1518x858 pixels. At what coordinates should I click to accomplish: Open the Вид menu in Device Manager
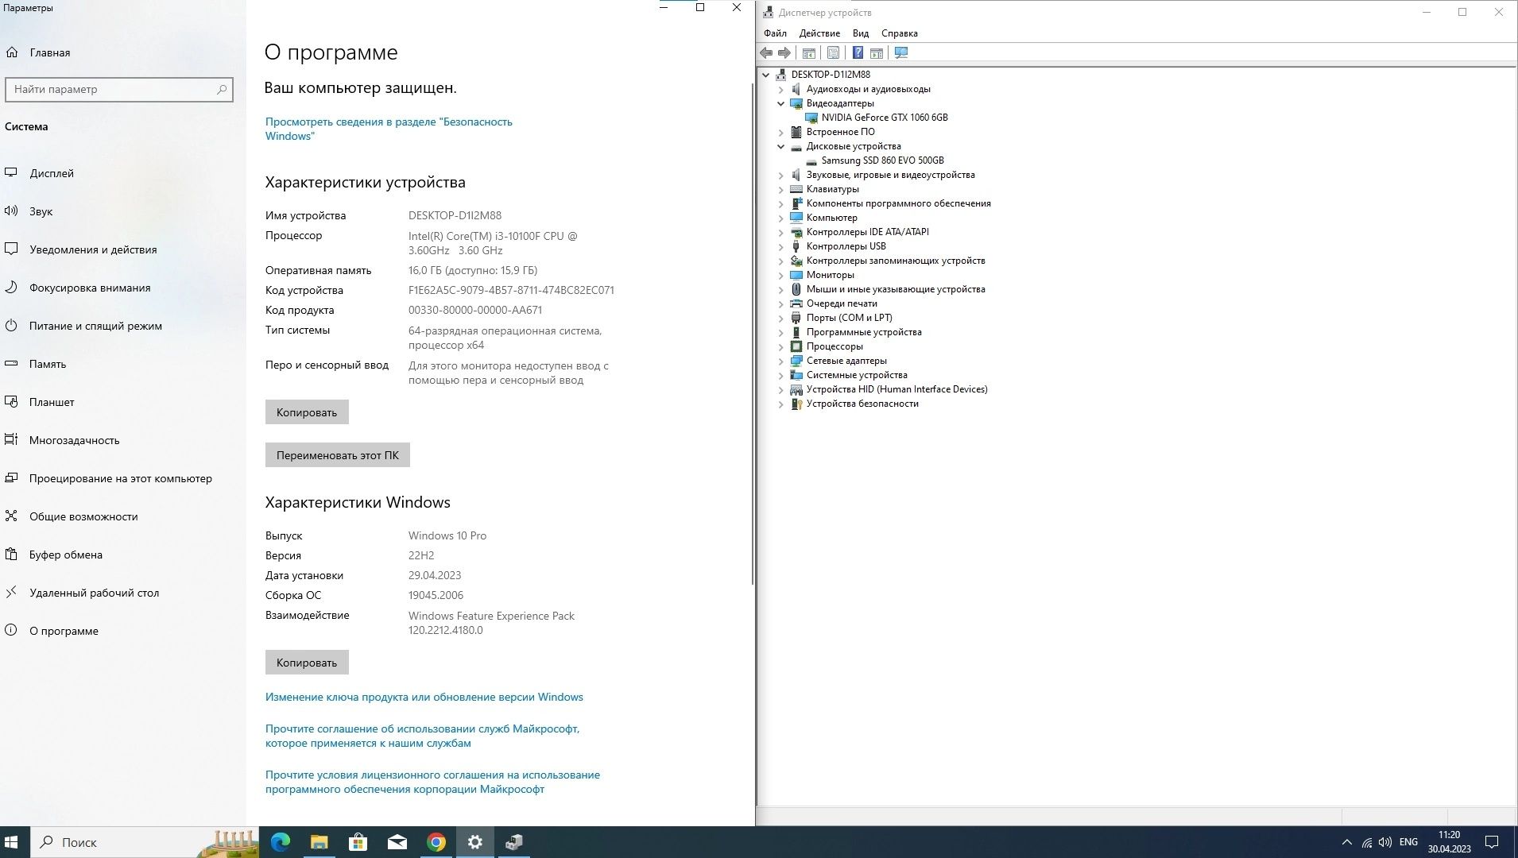pos(861,33)
